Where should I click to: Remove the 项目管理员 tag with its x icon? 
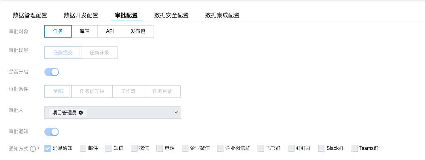point(81,113)
